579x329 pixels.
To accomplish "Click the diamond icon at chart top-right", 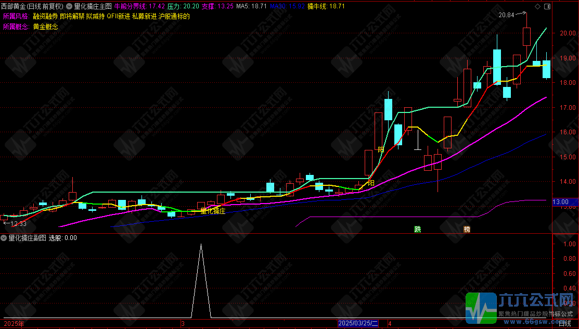I will click(538, 6).
